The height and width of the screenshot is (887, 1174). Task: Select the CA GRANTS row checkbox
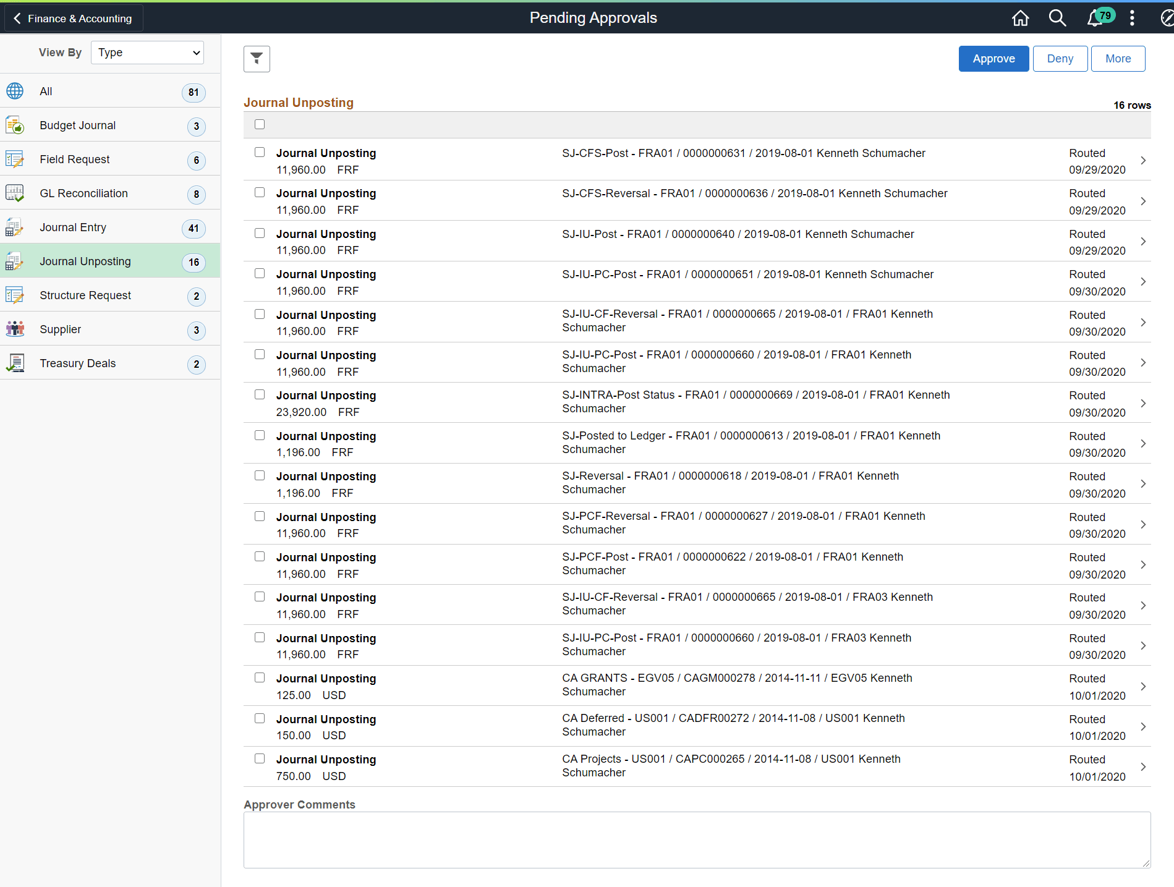260,677
